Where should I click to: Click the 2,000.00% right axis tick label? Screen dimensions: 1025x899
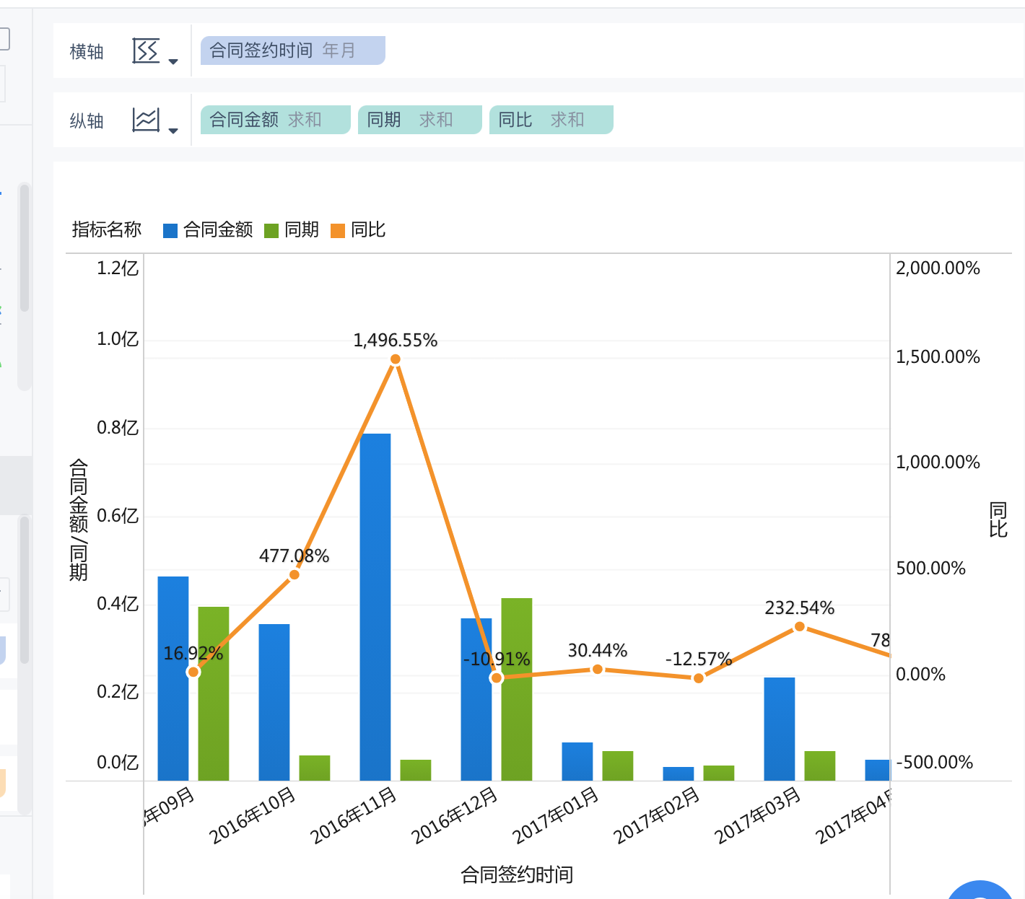[938, 268]
